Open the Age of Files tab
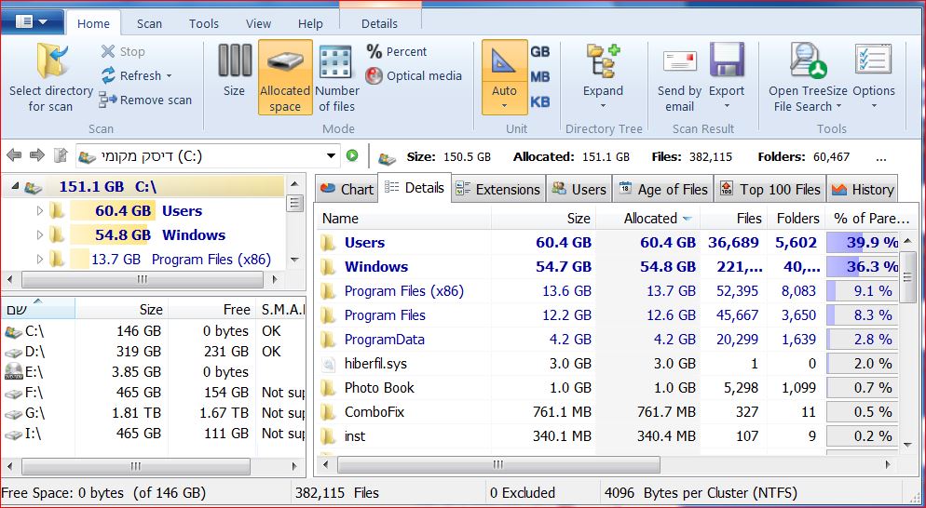Viewport: 926px width, 508px height. click(663, 190)
